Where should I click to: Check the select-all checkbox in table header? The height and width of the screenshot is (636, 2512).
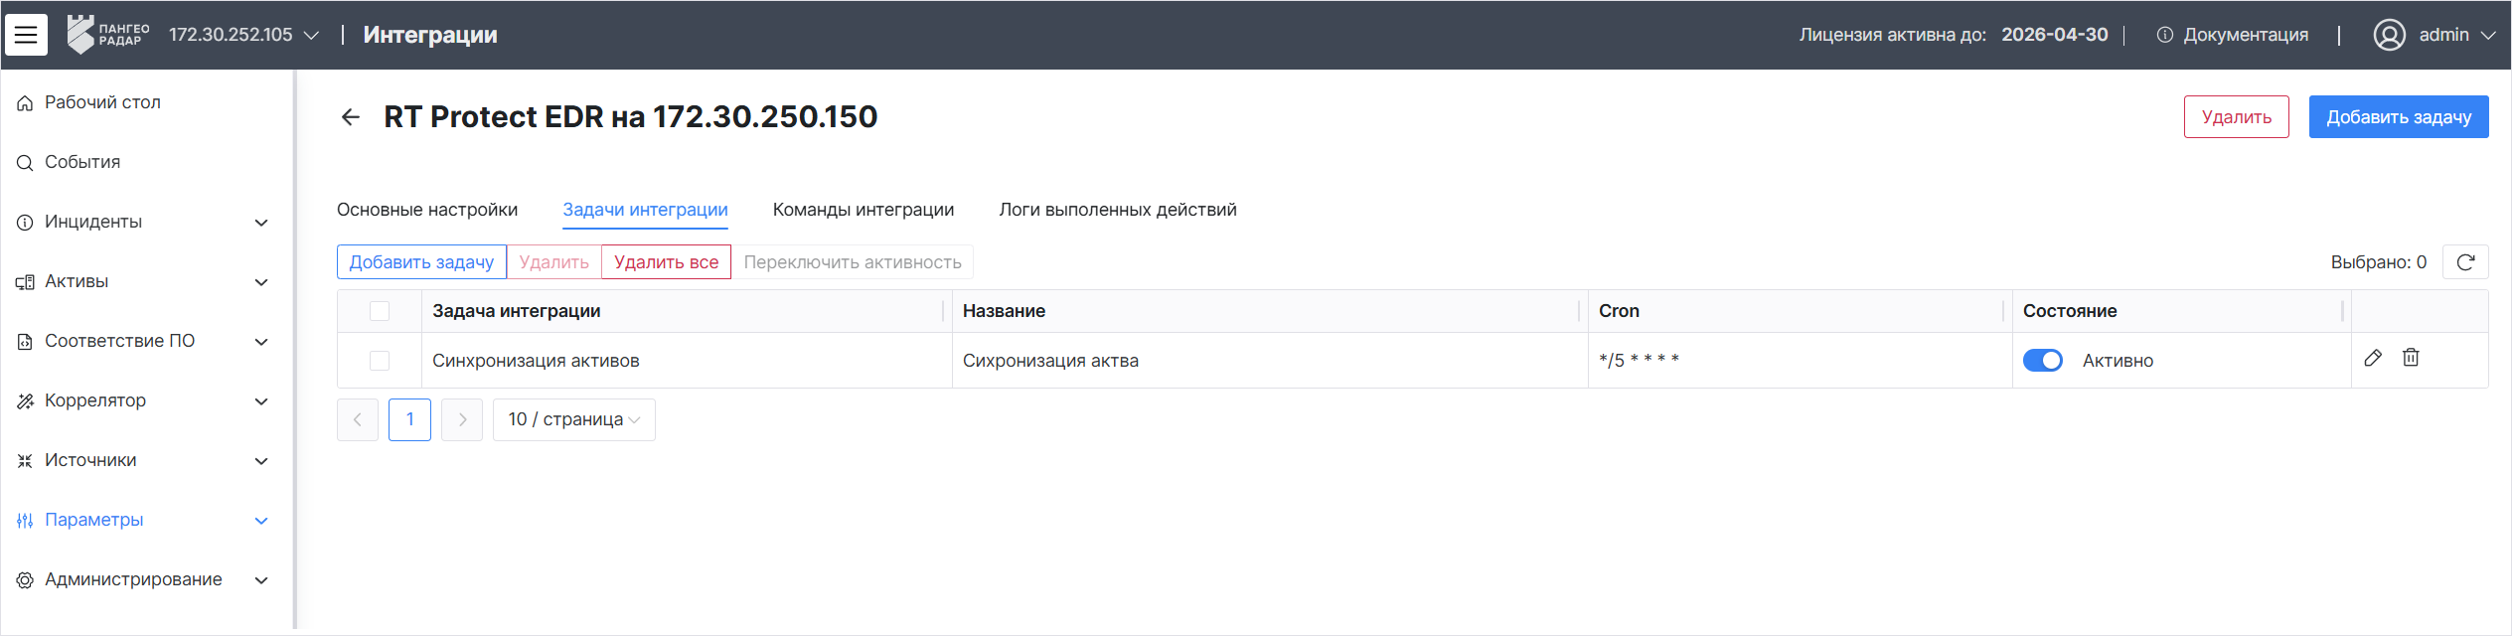point(380,311)
